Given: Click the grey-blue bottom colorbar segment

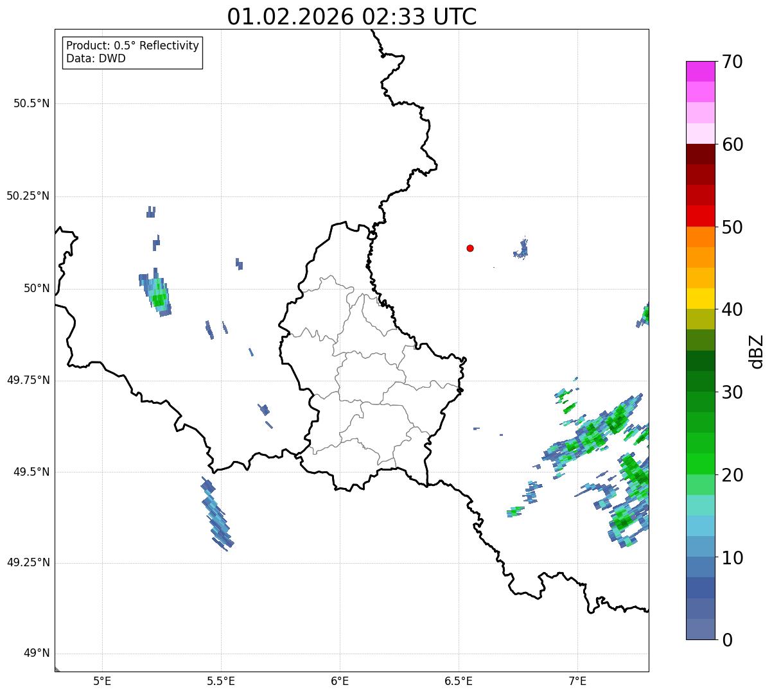Looking at the screenshot, I should point(700,629).
